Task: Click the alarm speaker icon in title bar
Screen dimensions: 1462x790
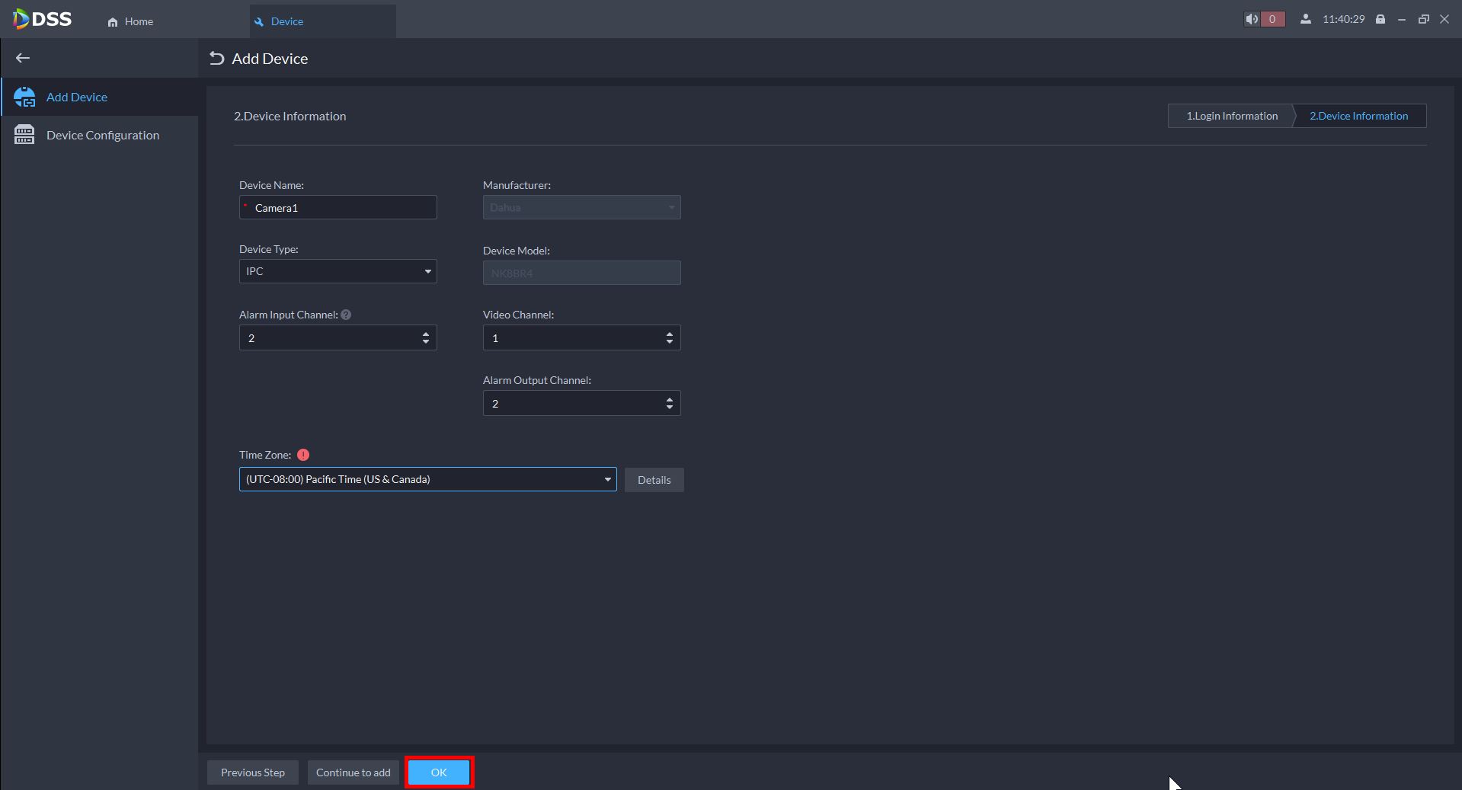Action: click(x=1252, y=19)
